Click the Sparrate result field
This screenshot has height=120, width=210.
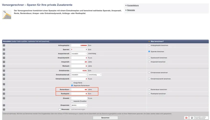79,49
